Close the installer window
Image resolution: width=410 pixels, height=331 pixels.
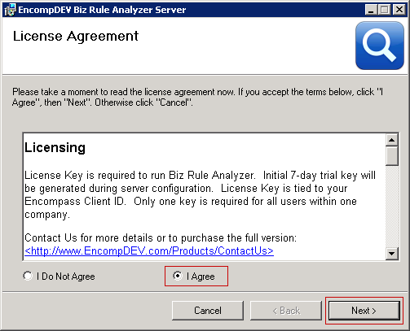click(399, 10)
